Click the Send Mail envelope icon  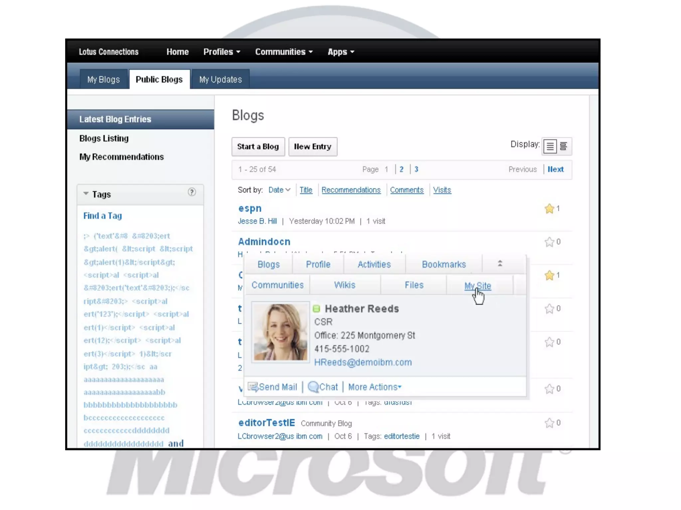(253, 387)
